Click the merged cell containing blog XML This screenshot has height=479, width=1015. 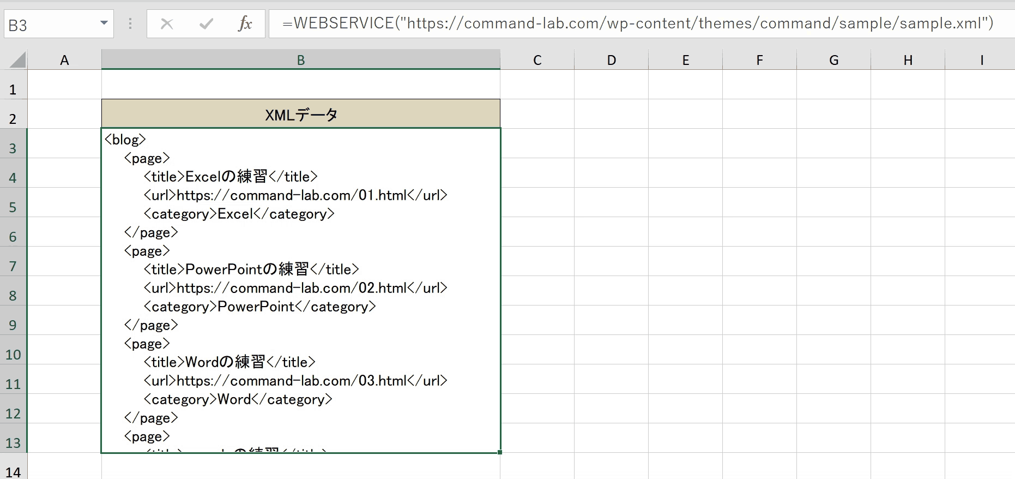pos(300,290)
